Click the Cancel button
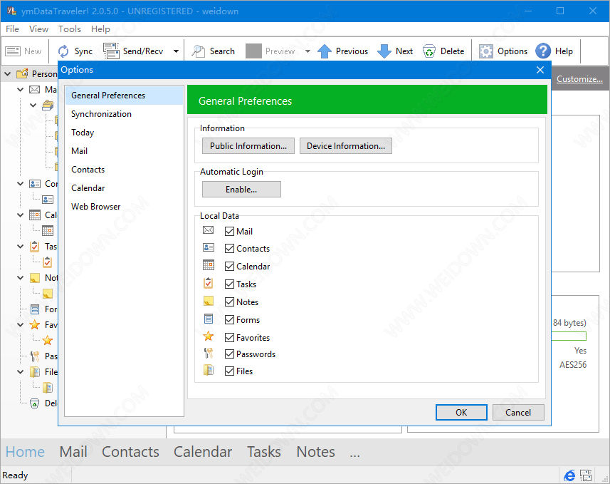This screenshot has height=484, width=610. pyautogui.click(x=518, y=412)
